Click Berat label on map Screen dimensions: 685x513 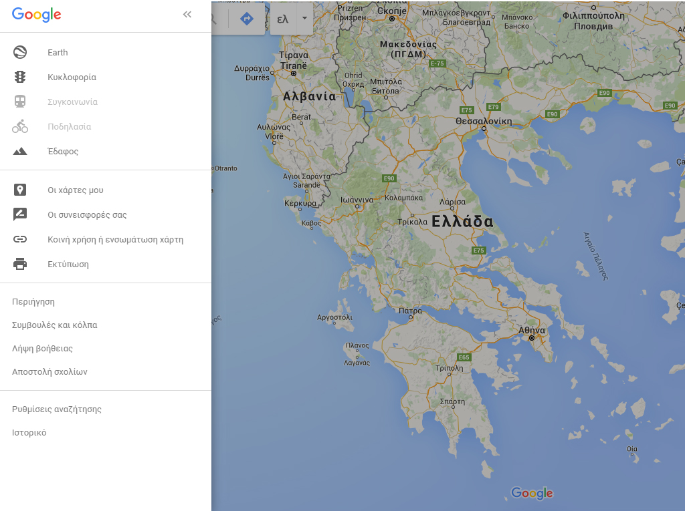[x=301, y=117]
